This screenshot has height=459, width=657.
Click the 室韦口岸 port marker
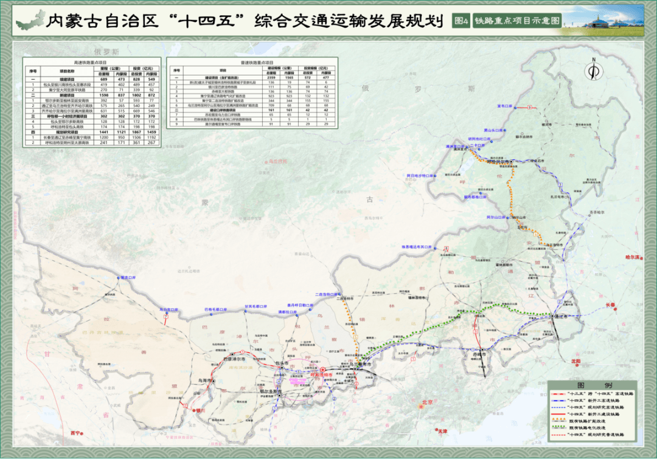point(514,107)
